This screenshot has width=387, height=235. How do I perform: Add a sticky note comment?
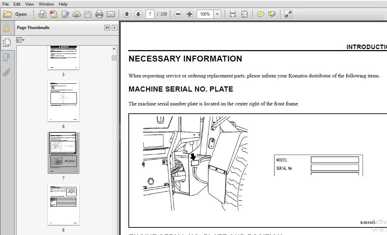[260, 14]
